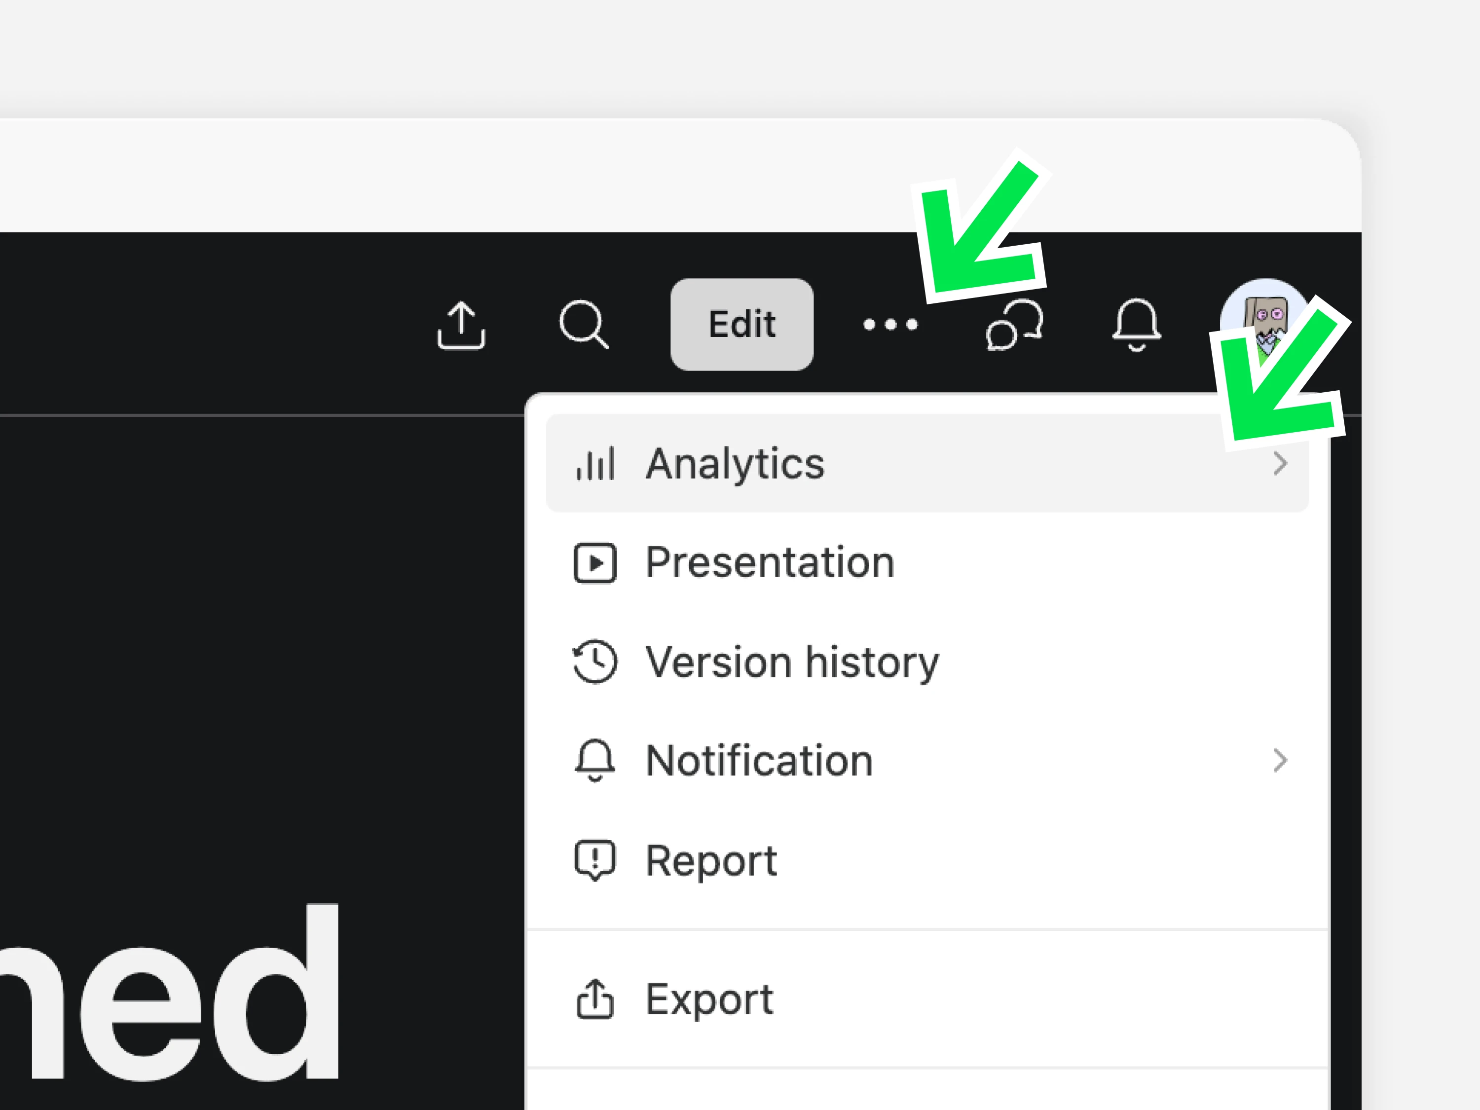1480x1110 pixels.
Task: Click the Presentation play icon
Action: (x=595, y=563)
